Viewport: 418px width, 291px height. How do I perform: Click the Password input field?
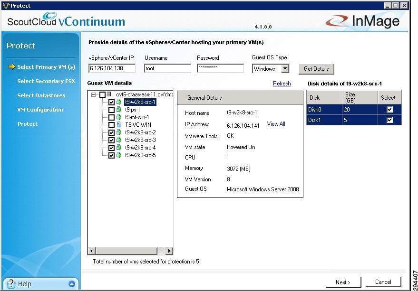pos(220,68)
